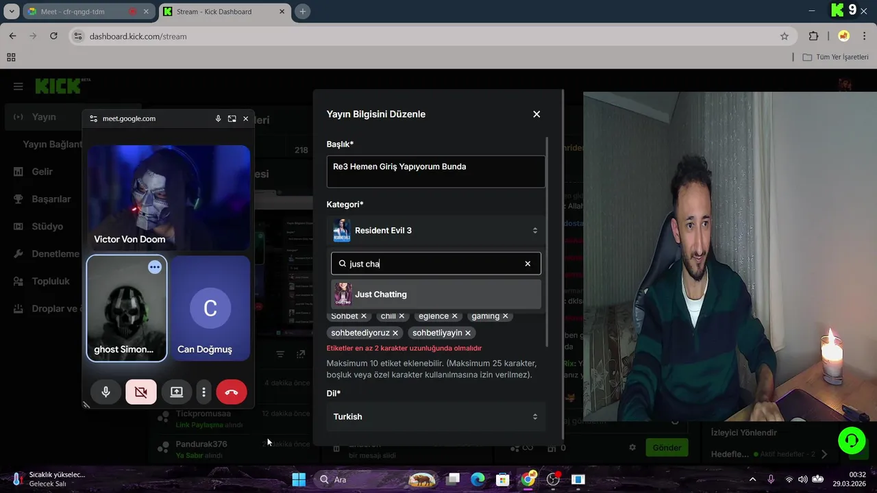The height and width of the screenshot is (493, 877).
Task: Open chat settings gear icon
Action: point(632,447)
